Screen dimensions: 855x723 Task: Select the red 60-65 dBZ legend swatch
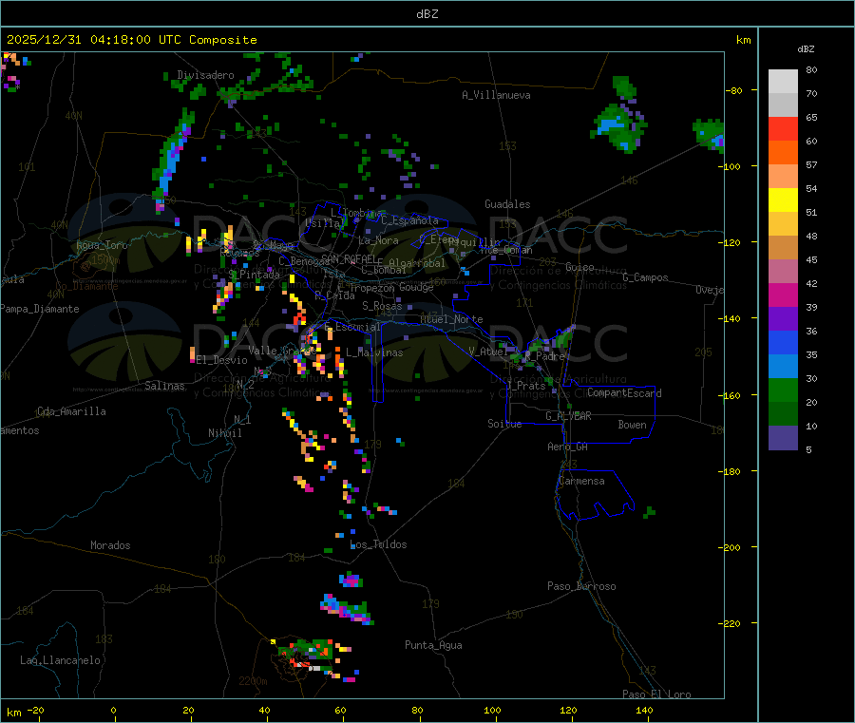point(783,129)
